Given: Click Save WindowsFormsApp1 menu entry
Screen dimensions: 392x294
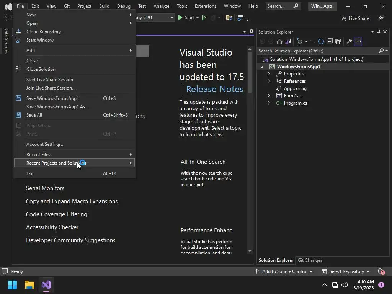Looking at the screenshot, I should pos(75,98).
